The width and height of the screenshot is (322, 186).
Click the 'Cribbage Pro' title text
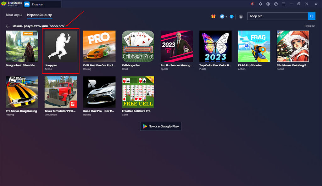click(x=131, y=65)
